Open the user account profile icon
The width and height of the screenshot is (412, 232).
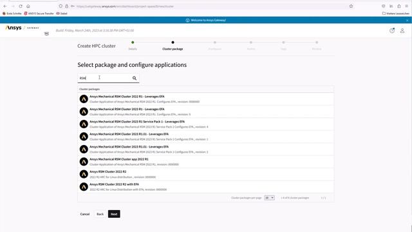point(402,30)
